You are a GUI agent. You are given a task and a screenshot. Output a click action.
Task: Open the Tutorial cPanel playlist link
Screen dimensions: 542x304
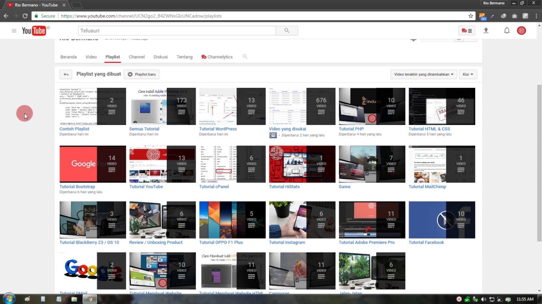(214, 187)
